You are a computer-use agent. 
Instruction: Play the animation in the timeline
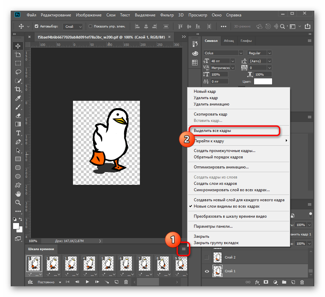point(87,282)
